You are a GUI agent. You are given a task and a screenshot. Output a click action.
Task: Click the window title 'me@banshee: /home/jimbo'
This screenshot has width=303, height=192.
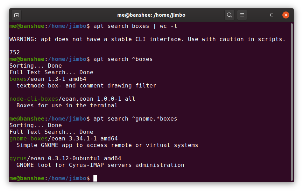[x=151, y=15]
